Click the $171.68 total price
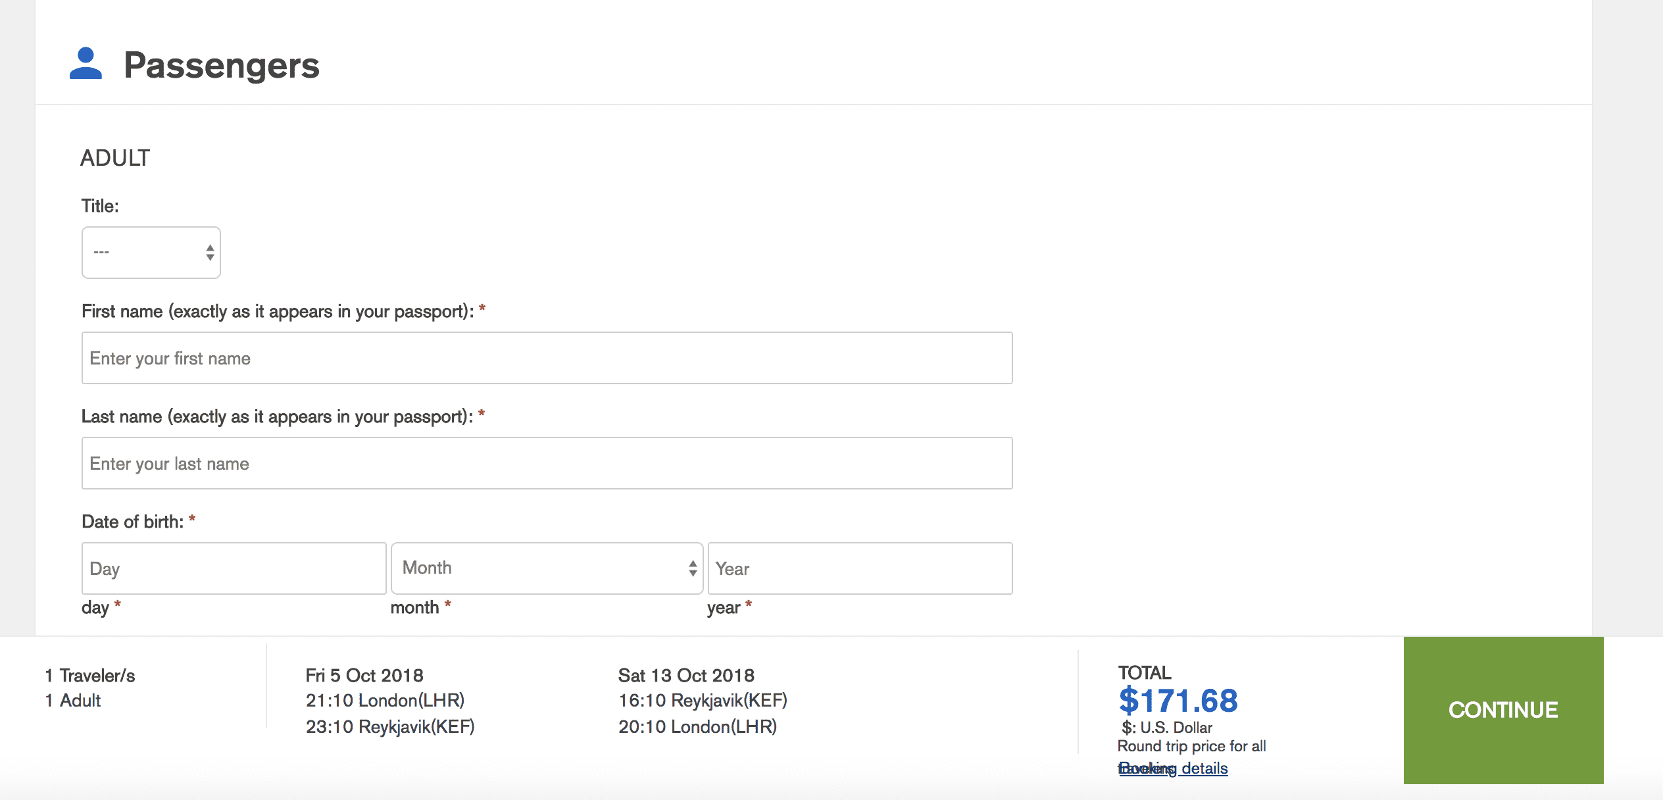 pos(1178,701)
